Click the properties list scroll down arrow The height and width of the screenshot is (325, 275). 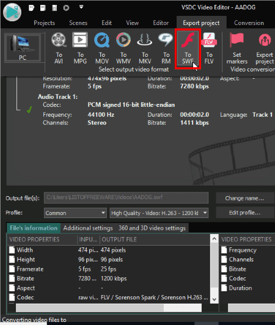tap(215, 299)
